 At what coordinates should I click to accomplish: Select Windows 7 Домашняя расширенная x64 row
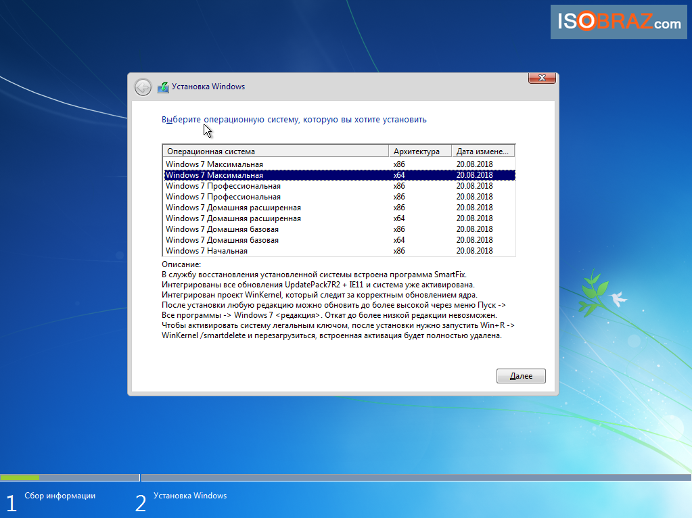click(340, 218)
